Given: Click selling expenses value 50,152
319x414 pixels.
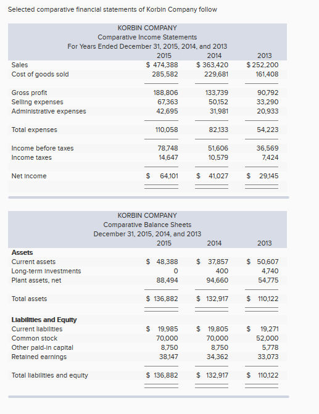Looking at the screenshot, I should coord(218,102).
